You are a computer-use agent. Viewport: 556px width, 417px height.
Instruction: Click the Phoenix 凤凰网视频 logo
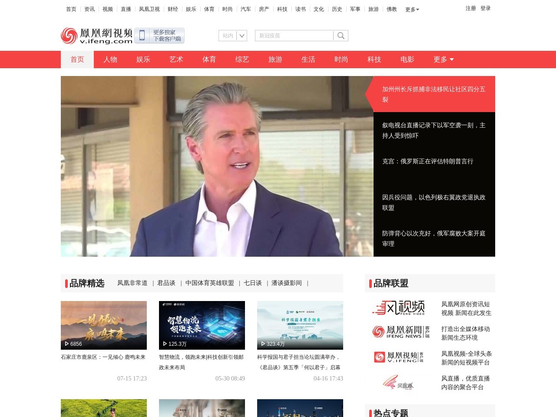[x=96, y=36]
